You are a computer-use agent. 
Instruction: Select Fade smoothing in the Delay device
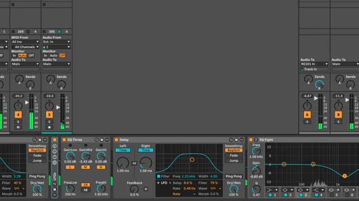233,155
